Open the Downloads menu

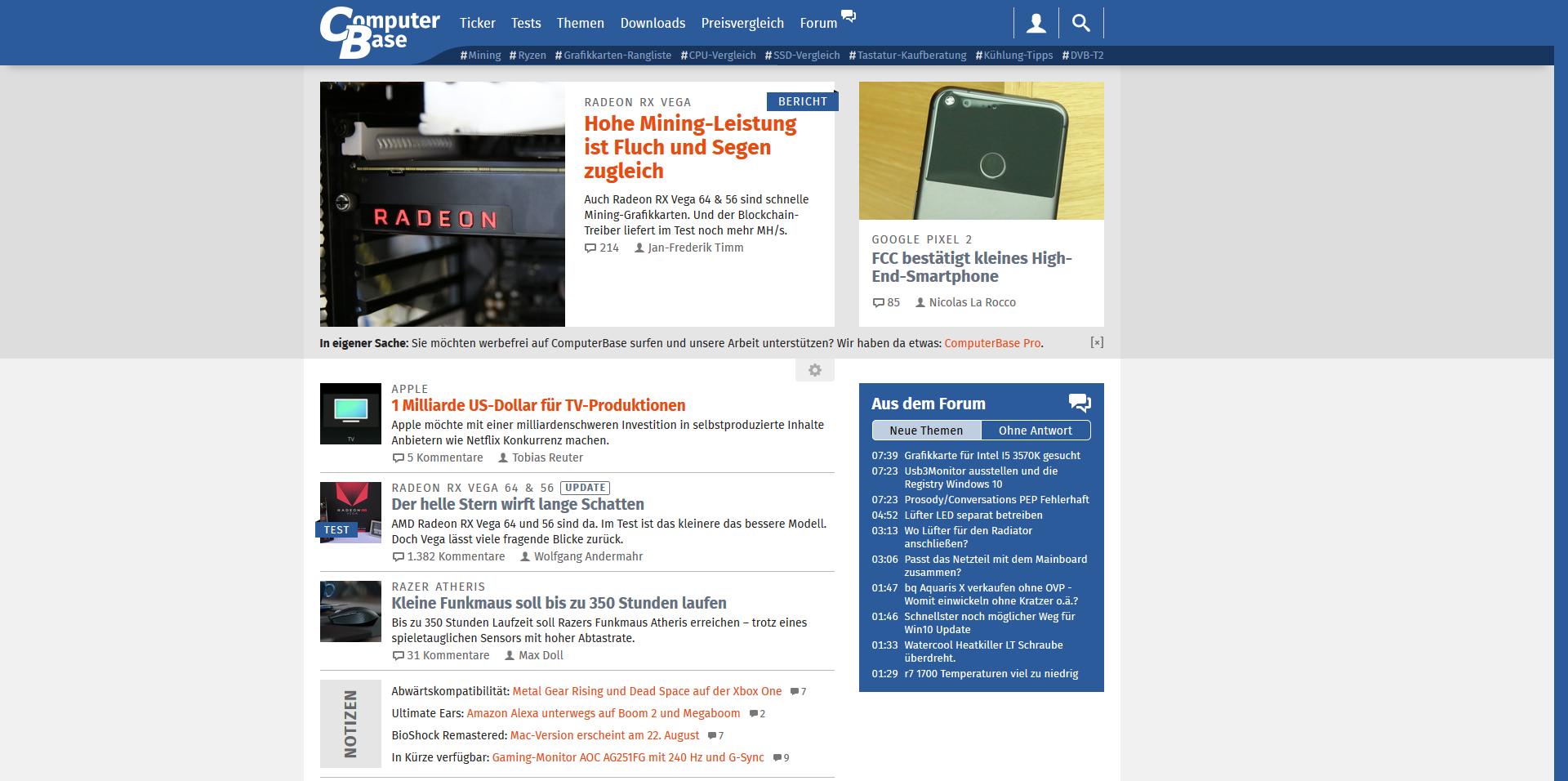click(x=653, y=23)
